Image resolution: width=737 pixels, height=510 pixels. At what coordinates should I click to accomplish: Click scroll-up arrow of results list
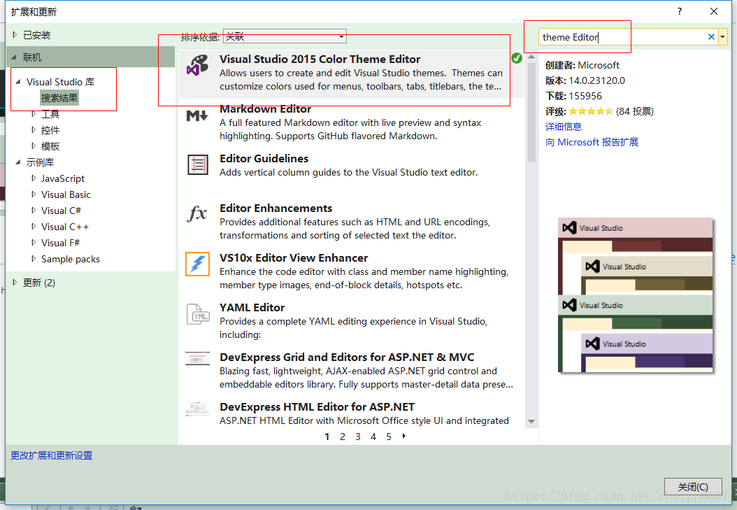coord(531,57)
